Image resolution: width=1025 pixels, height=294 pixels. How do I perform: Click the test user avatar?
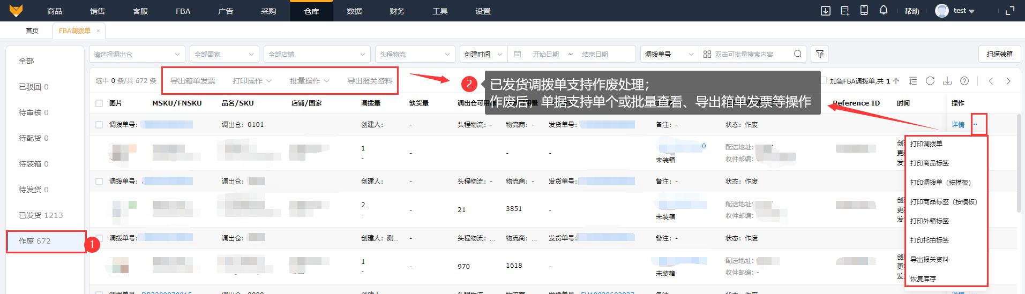pos(941,11)
